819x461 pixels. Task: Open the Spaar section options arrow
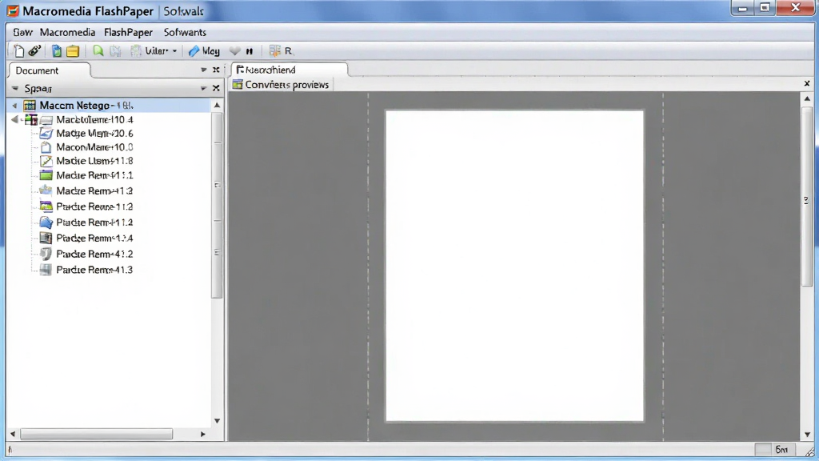(x=204, y=88)
